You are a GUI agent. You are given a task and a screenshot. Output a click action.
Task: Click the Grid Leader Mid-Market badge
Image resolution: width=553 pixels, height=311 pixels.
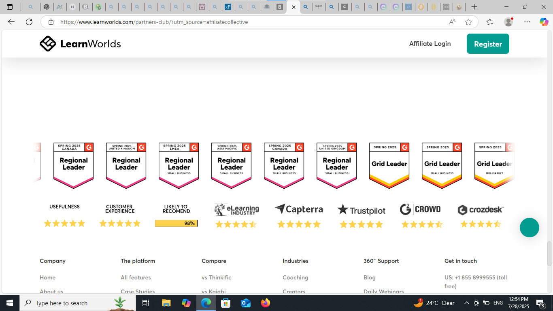pyautogui.click(x=494, y=166)
